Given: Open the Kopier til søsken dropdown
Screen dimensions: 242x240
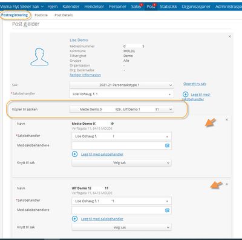Looking at the screenshot, I should pyautogui.click(x=122, y=109).
